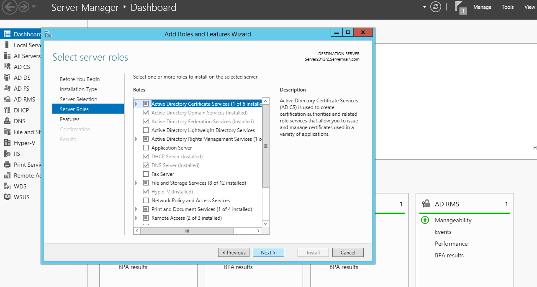Click the wizard title bar icon

tap(48, 34)
